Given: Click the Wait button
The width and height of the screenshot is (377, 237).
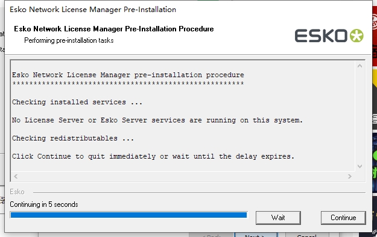Looking at the screenshot, I should pyautogui.click(x=278, y=218).
